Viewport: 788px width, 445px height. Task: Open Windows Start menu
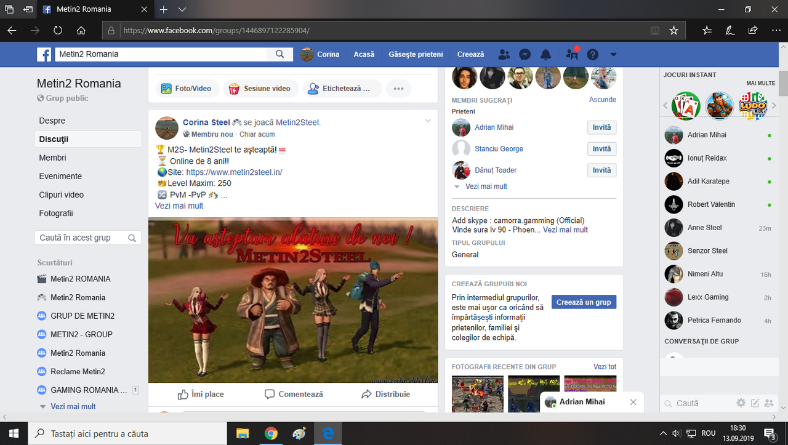[14, 433]
